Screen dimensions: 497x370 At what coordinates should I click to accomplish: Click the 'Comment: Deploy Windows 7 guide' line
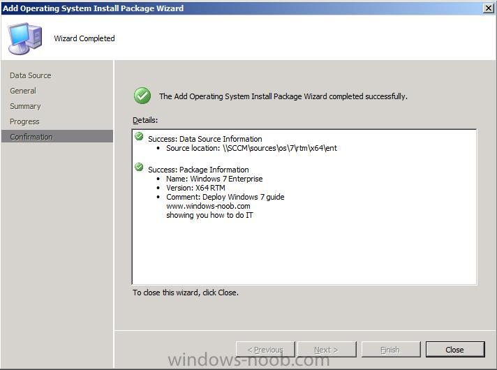tap(225, 197)
